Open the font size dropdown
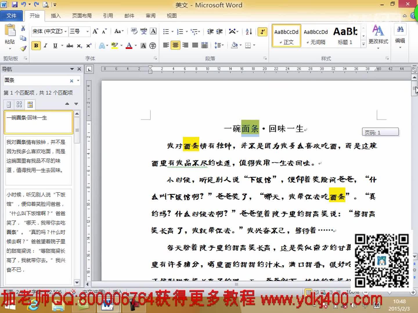The image size is (418, 313). tap(88, 31)
